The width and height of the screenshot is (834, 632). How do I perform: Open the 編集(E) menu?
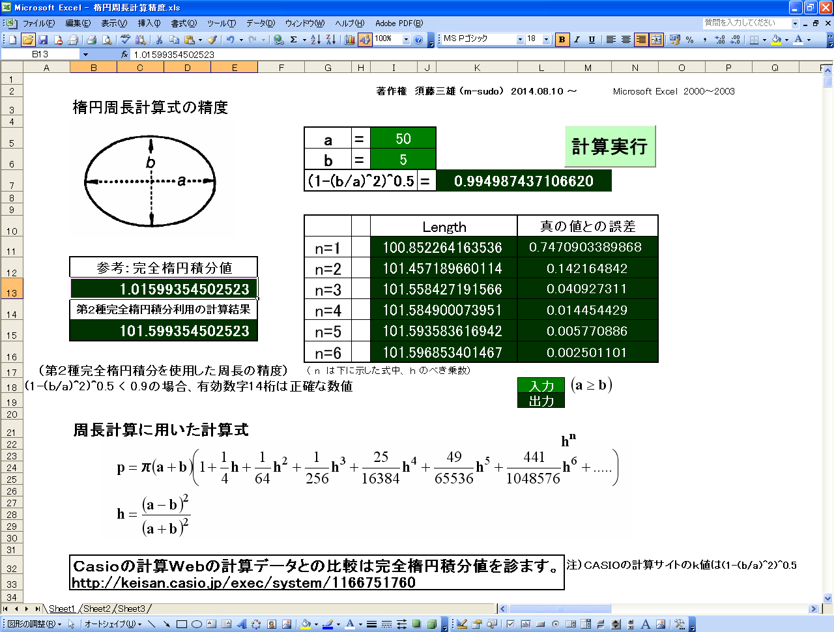[78, 23]
